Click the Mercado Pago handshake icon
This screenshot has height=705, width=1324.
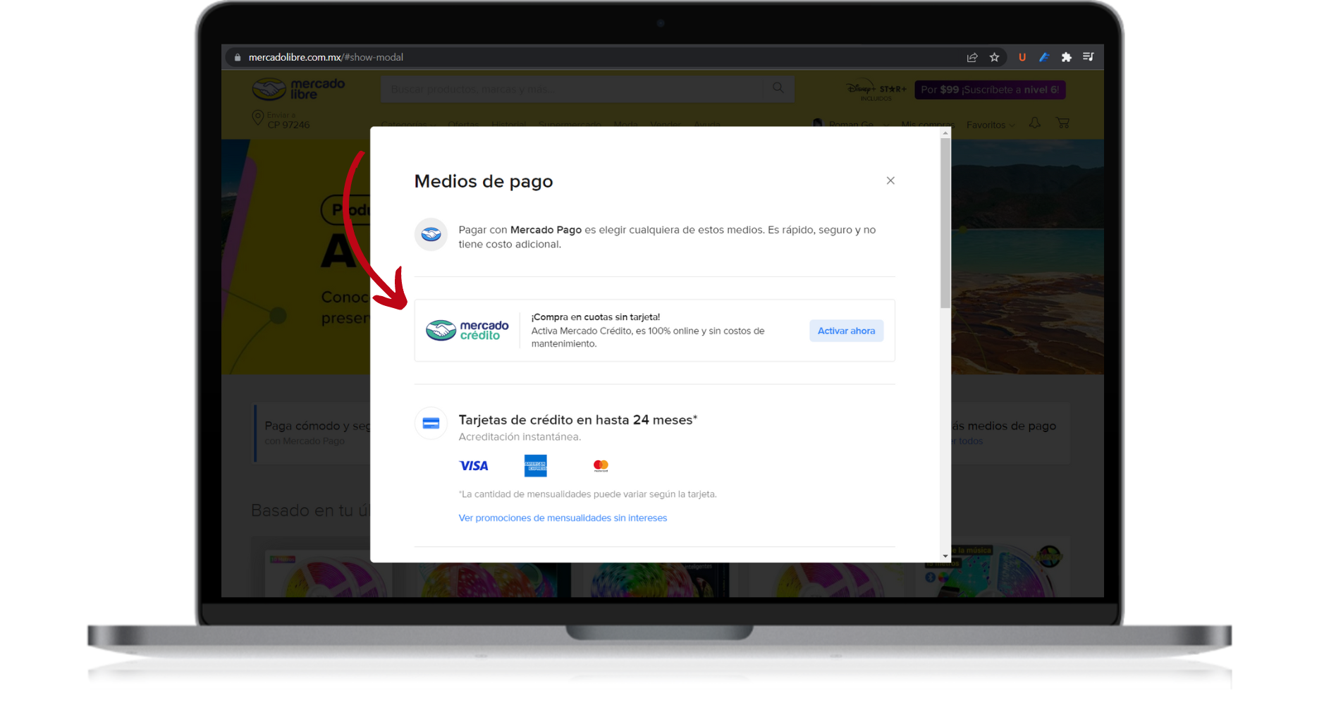(x=430, y=235)
